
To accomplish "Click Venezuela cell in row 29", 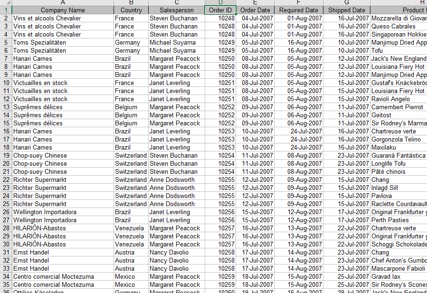I will pyautogui.click(x=131, y=236).
